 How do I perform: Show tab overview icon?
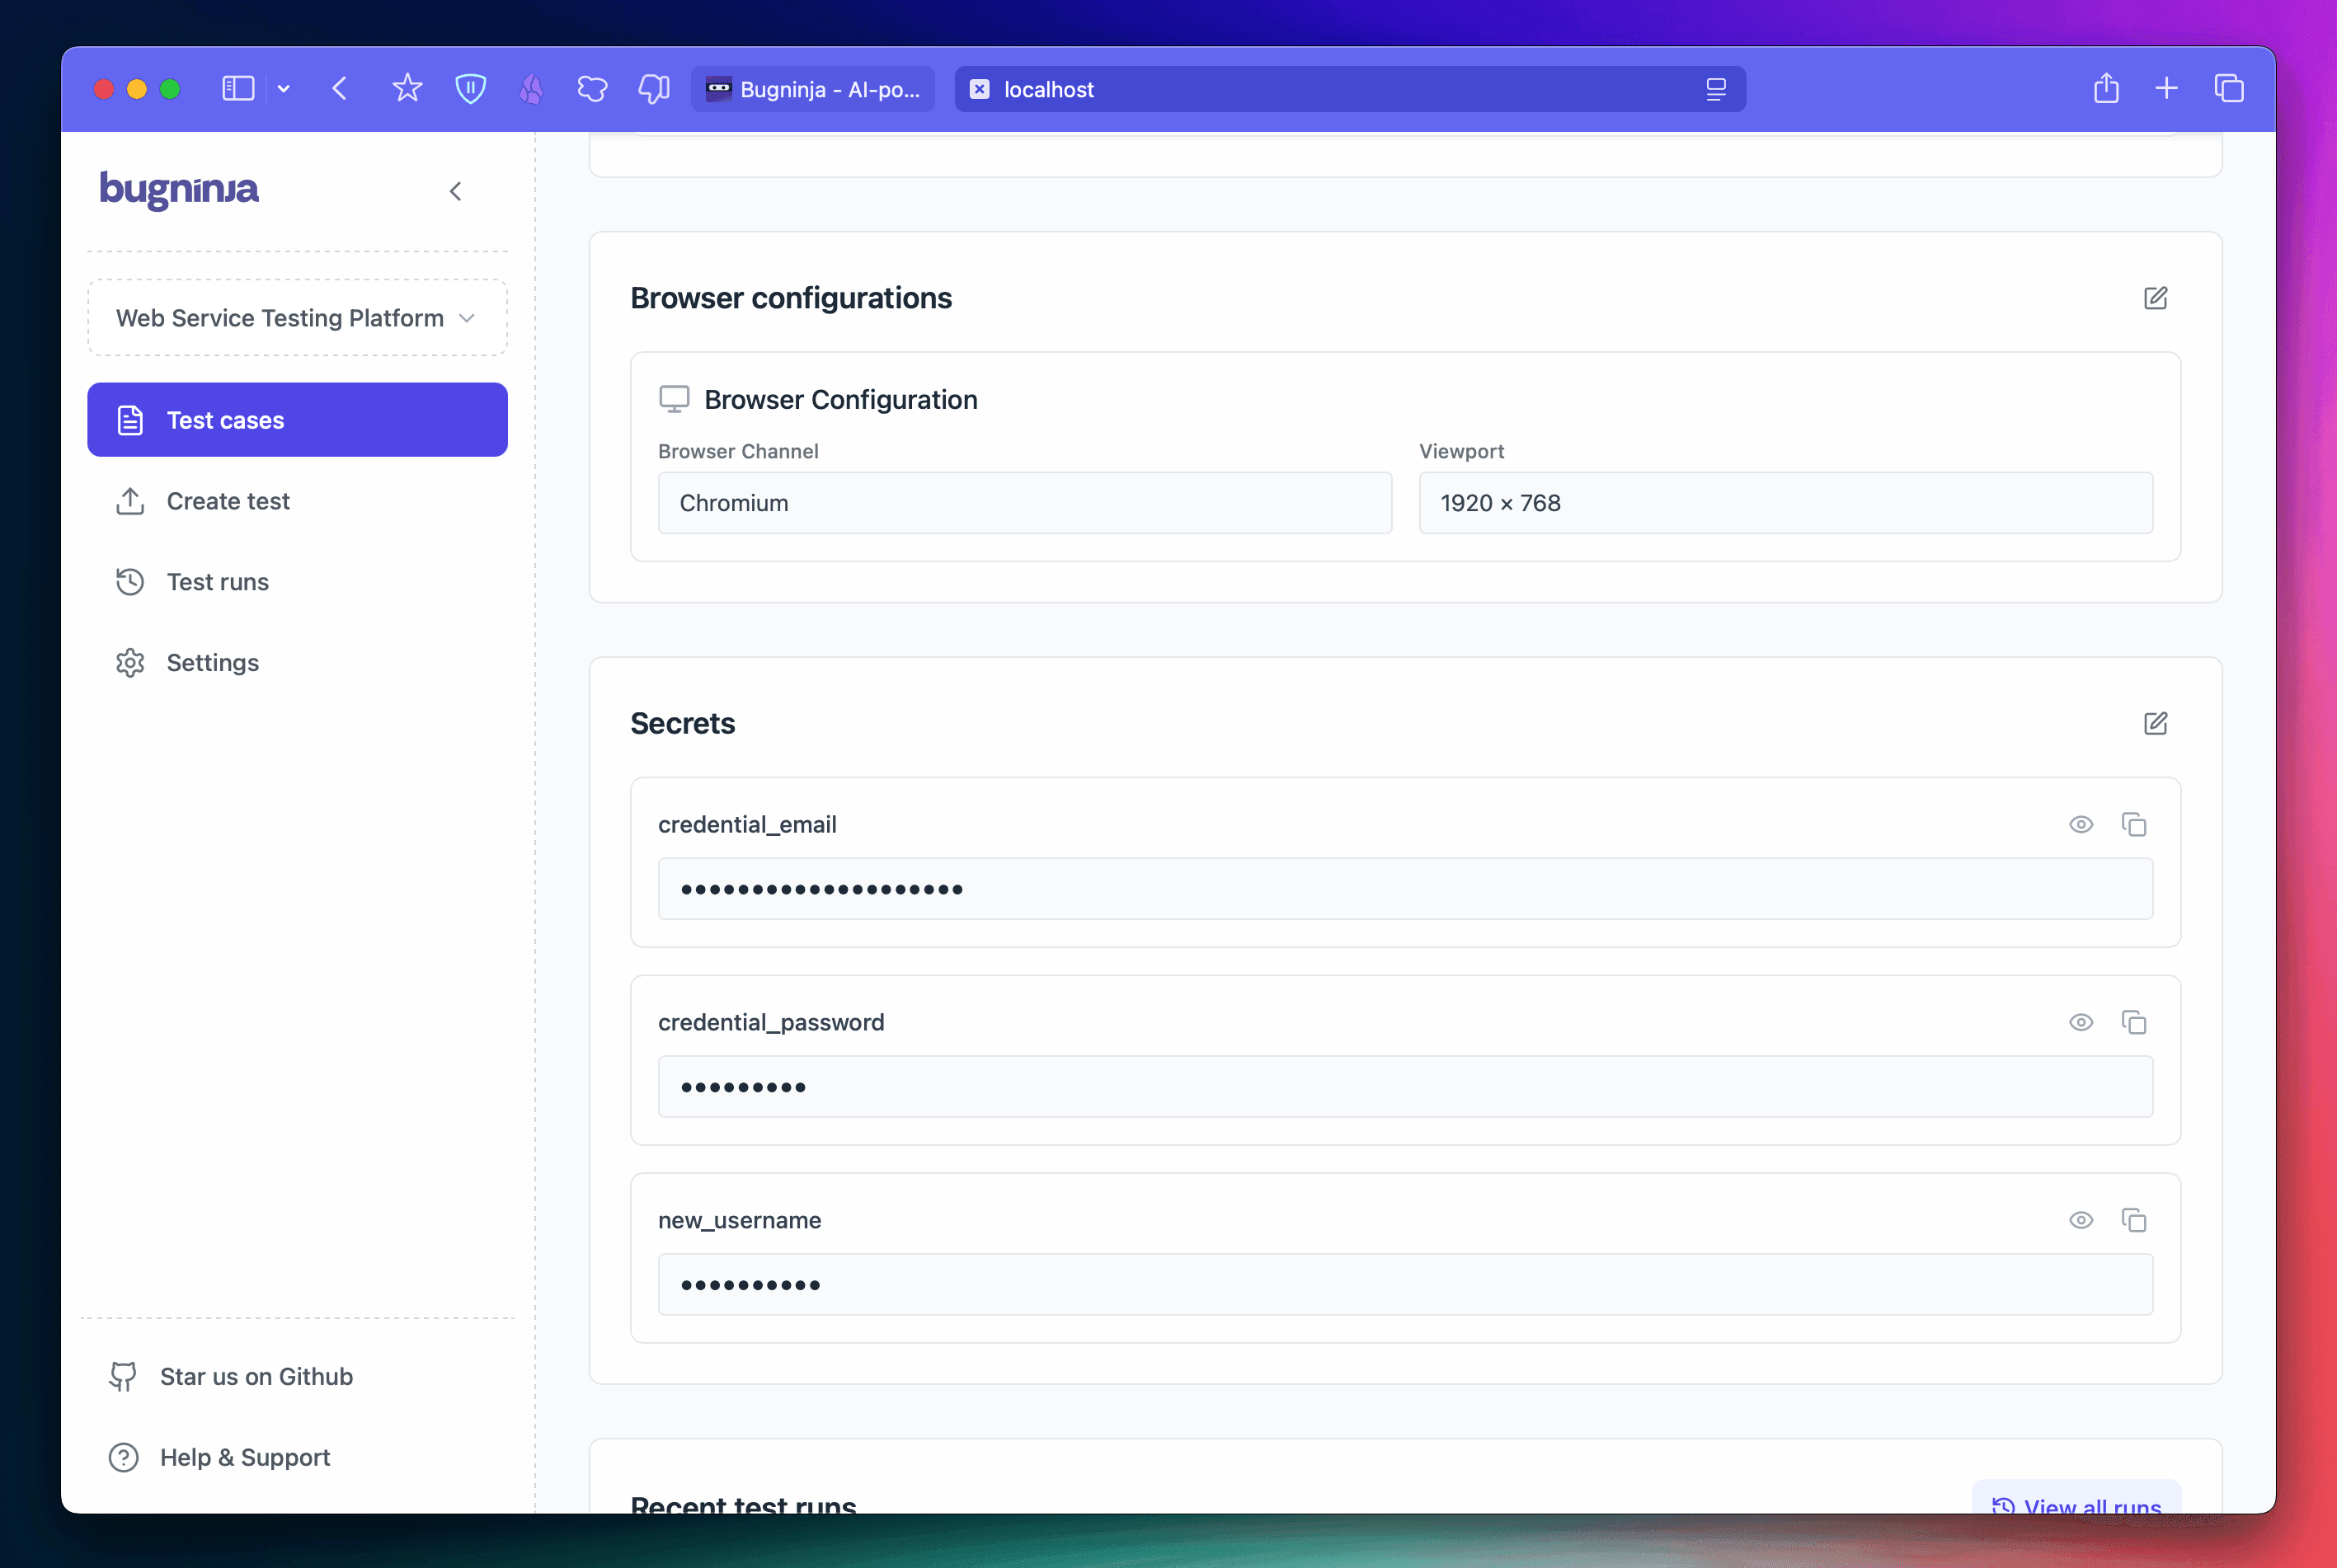(2229, 88)
